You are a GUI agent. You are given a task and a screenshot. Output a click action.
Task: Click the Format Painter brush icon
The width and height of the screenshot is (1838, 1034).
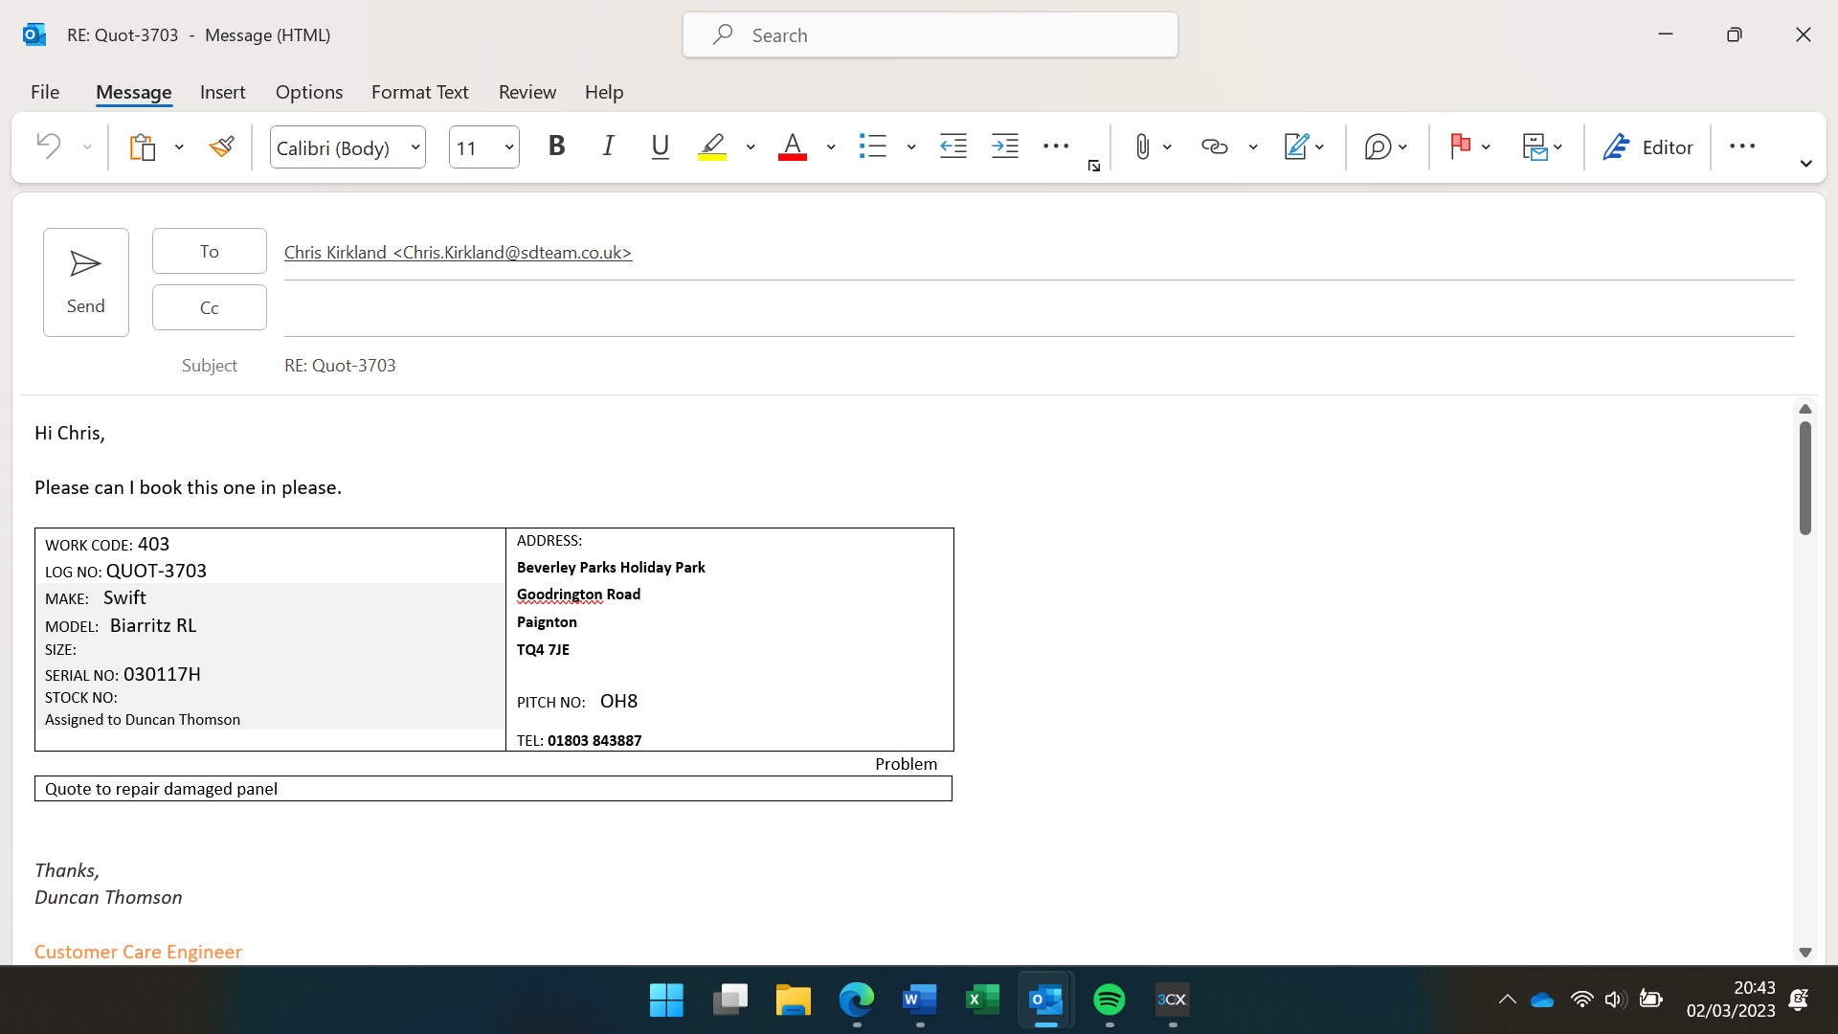(x=222, y=146)
